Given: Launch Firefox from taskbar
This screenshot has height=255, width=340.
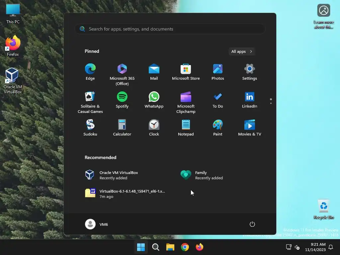Looking at the screenshot, I should (x=200, y=247).
